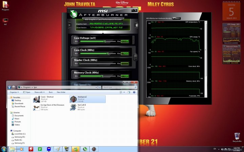Click the Shader Clock slider track

coord(98,64)
